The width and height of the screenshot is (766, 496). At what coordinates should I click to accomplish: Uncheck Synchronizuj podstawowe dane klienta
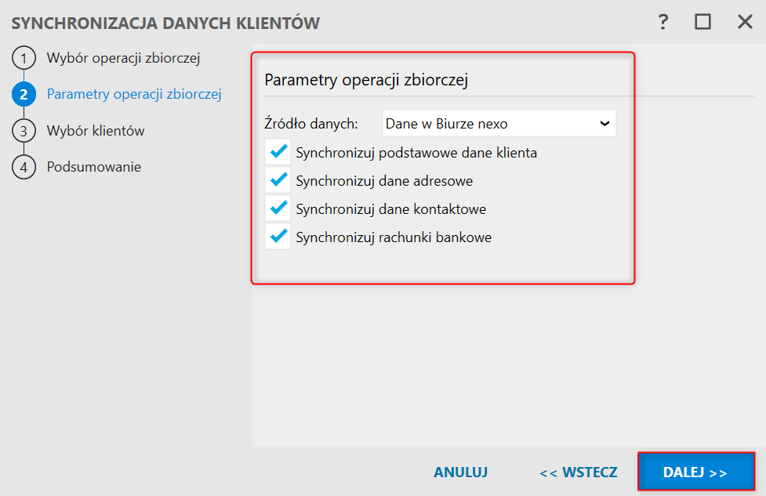click(278, 152)
